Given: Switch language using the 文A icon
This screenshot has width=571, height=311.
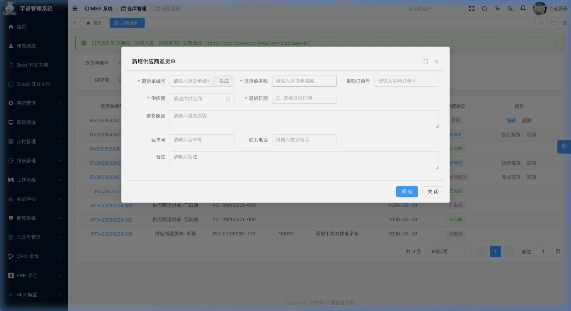Looking at the screenshot, I should point(510,8).
